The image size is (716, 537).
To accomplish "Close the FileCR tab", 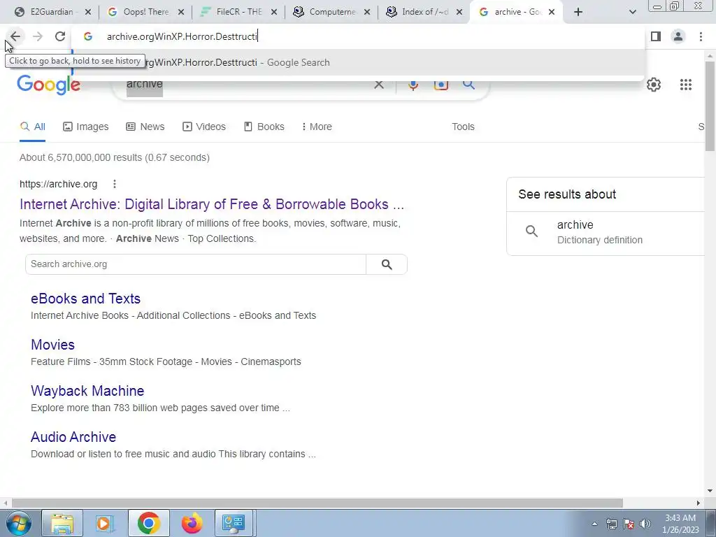I will 274,13.
